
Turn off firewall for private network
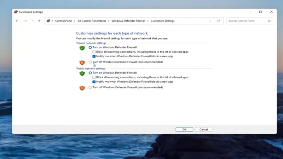pos(90,62)
